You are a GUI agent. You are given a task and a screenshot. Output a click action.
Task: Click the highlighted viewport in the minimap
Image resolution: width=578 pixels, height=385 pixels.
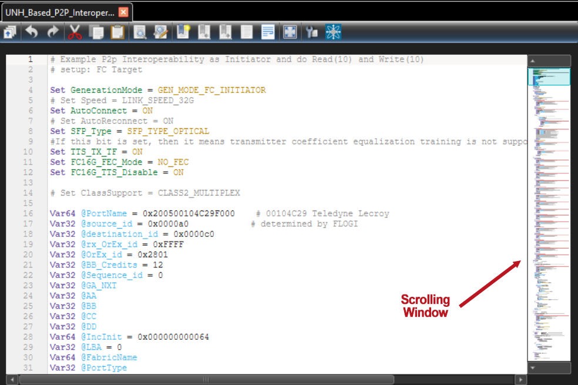(549, 76)
